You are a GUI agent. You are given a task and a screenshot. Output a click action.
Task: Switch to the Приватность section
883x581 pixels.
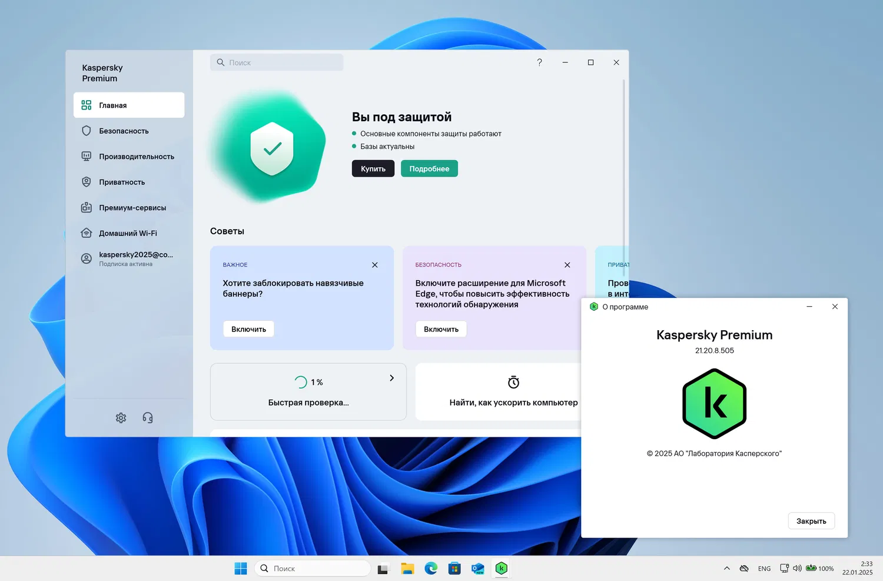129,182
